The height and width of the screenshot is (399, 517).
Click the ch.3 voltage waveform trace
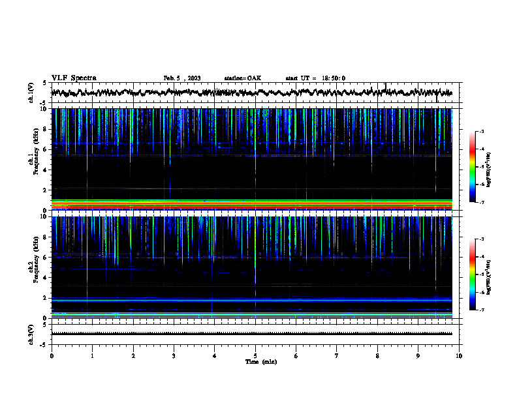pyautogui.click(x=252, y=334)
